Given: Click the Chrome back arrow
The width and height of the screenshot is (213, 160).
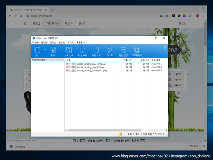Looking at the screenshot, I should coord(10,16).
